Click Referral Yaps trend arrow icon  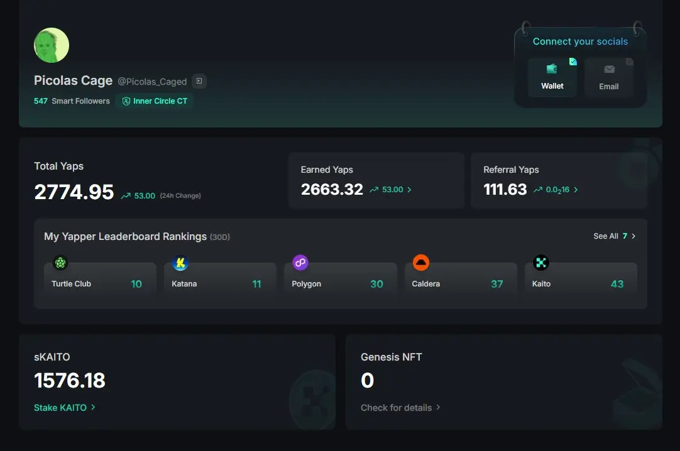(x=538, y=190)
